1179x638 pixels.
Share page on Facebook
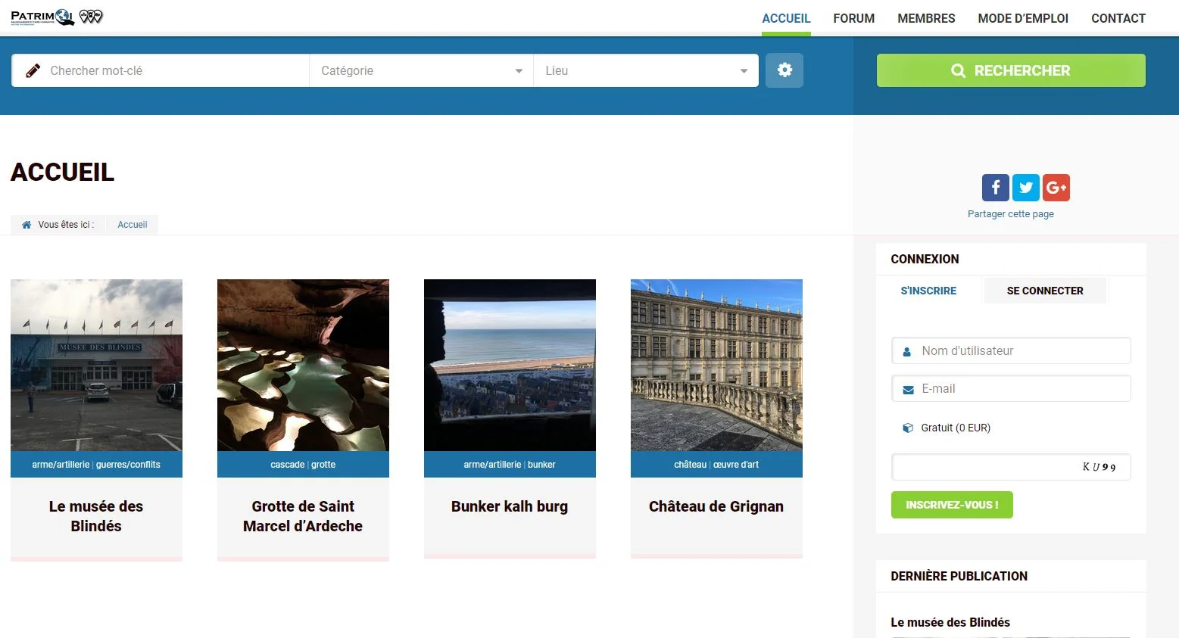tap(995, 188)
